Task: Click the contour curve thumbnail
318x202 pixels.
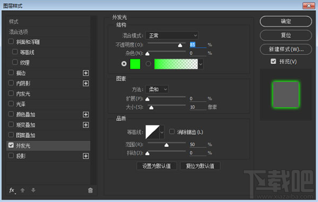Action: click(152, 132)
